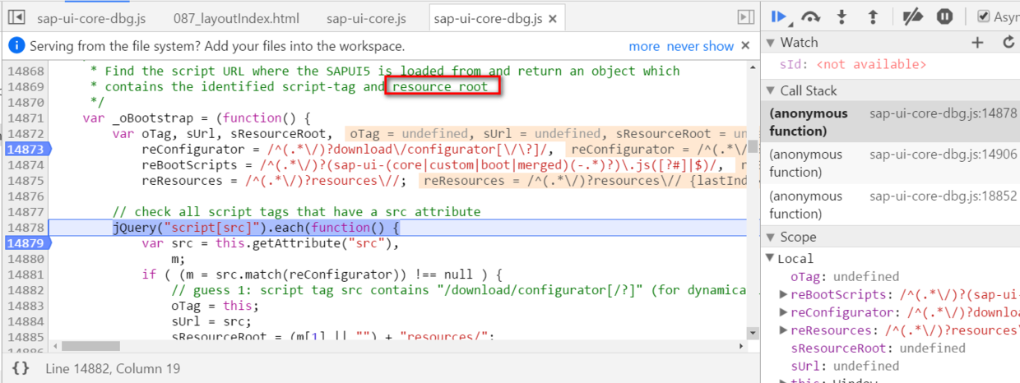This screenshot has width=1020, height=383.
Task: Click the 'never show' link
Action: 700,46
